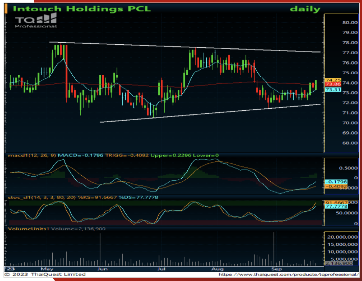Click the Lower=0 value text
The width and height of the screenshot is (362, 281).
click(x=205, y=155)
